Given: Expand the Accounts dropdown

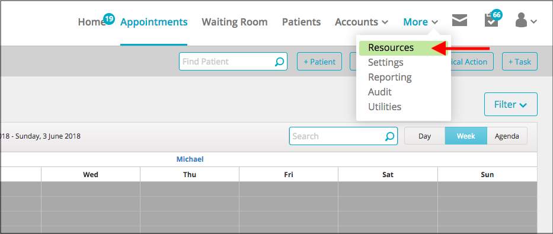Looking at the screenshot, I should pos(362,22).
